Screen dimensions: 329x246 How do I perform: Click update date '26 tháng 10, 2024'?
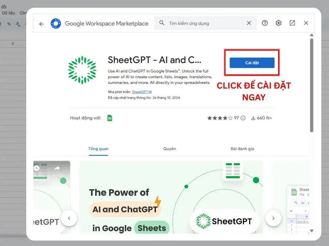pos(166,98)
